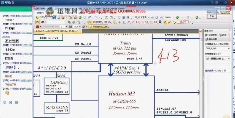Go to next view with green arrow
This screenshot has width=235, height=118.
pyautogui.click(x=84, y=17)
